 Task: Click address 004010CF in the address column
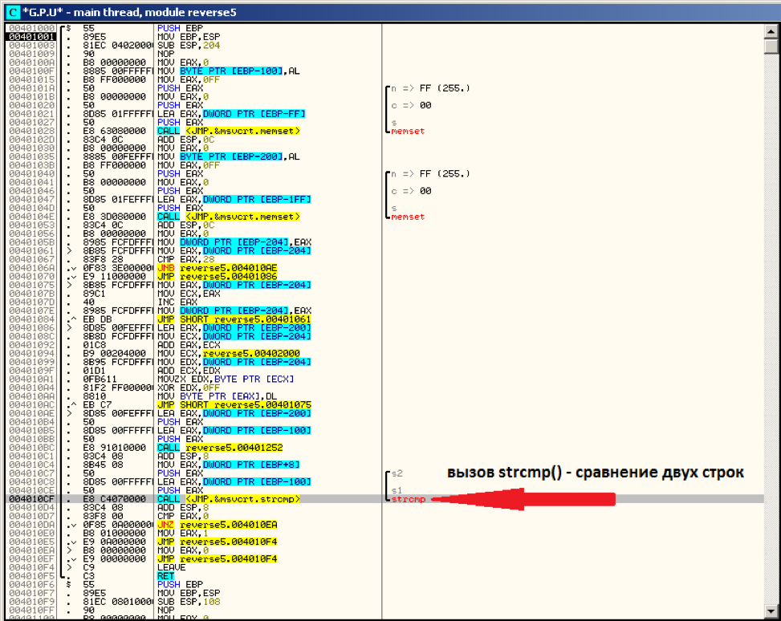31,499
